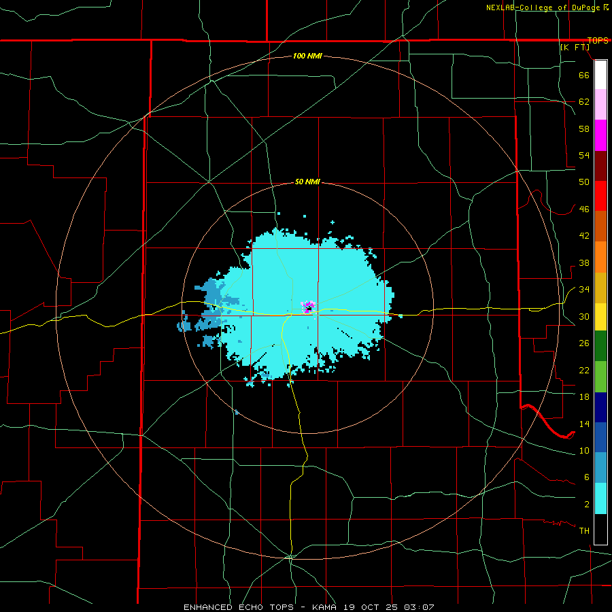Click the dark red 50-54 kft swatch
The image size is (612, 612).
click(x=600, y=166)
